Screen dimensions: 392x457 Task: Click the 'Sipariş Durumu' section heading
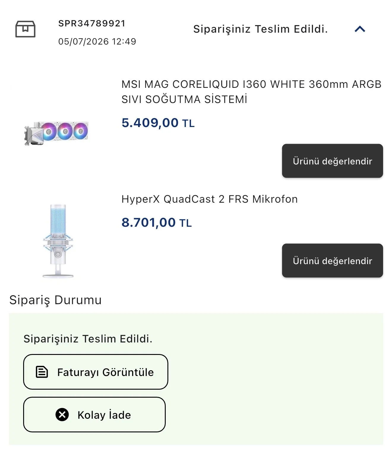pos(56,300)
